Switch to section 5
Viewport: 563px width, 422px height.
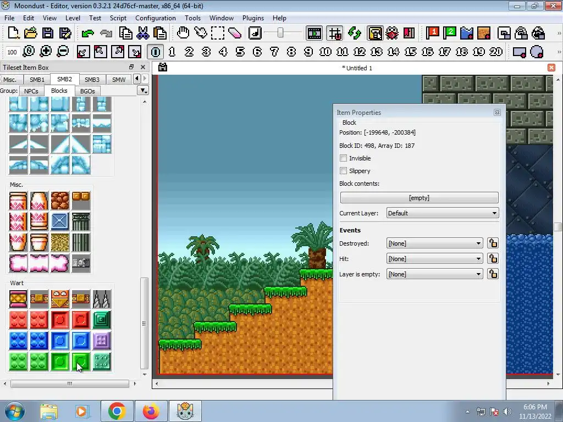(240, 52)
